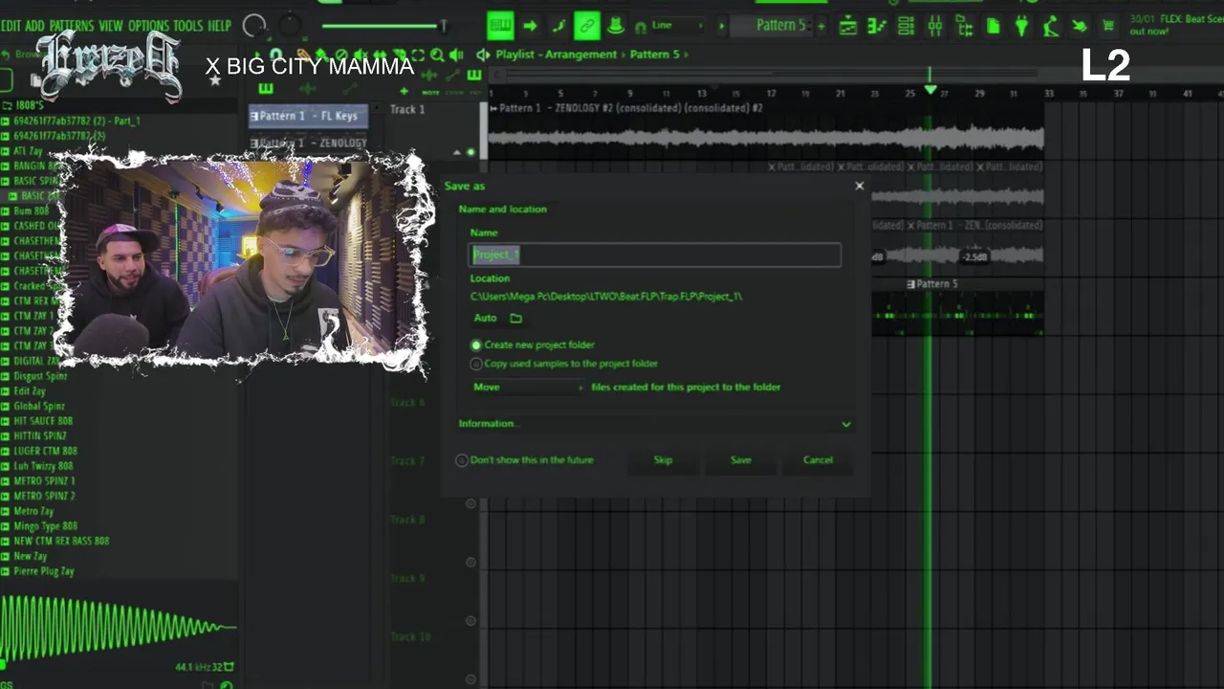Viewport: 1224px width, 689px height.
Task: Open the Browser tree toolbar icon
Action: (964, 27)
